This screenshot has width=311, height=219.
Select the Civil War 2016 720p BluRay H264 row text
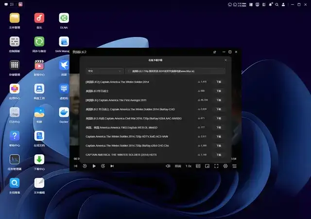[x=134, y=118]
